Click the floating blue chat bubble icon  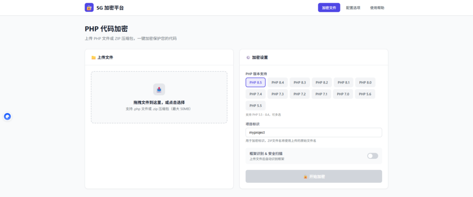point(7,117)
